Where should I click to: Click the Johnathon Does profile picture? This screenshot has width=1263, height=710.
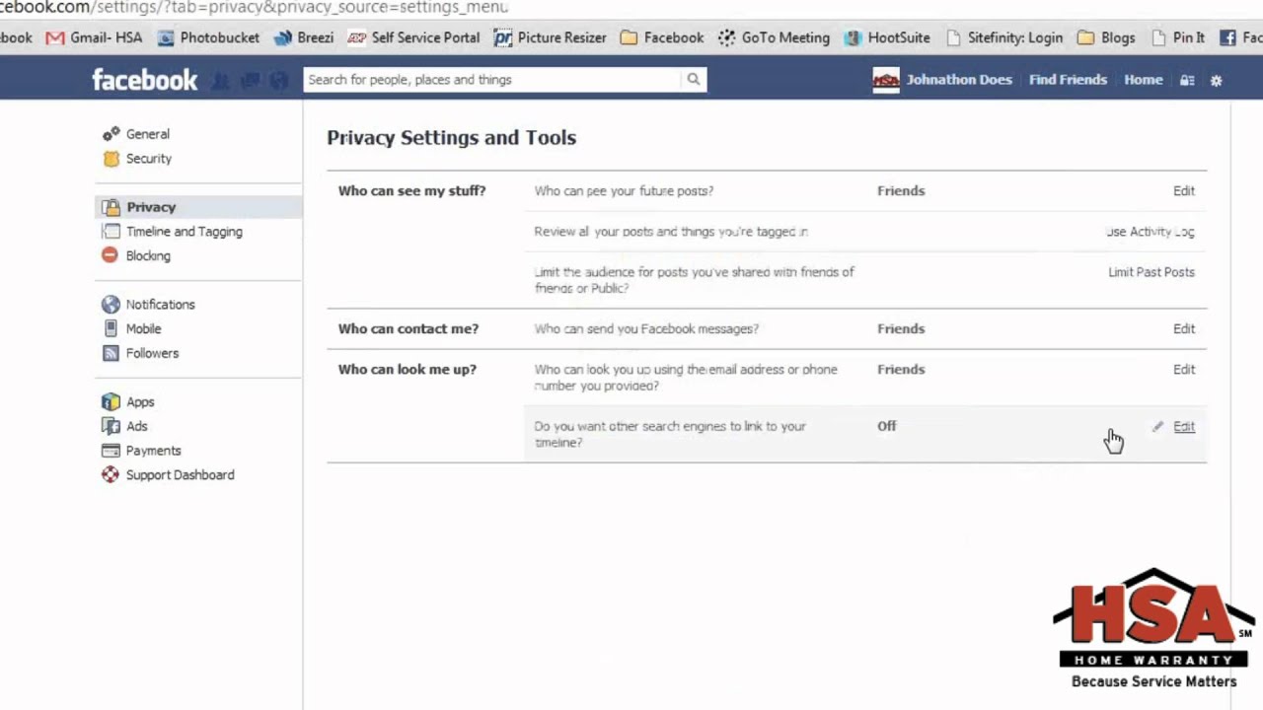[886, 80]
